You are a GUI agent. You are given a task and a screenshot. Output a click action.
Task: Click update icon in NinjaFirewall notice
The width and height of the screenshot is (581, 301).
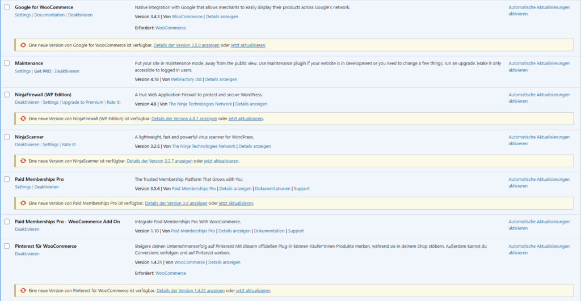coord(23,118)
